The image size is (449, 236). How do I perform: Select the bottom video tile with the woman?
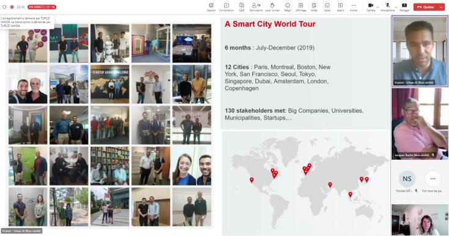pos(420,220)
